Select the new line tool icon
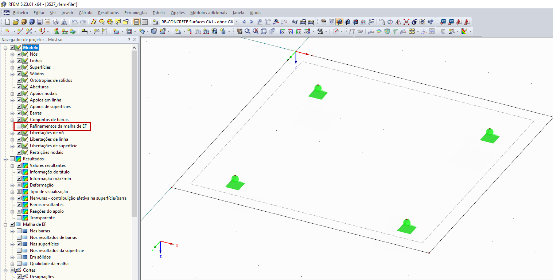This screenshot has width=553, height=280. point(20,31)
